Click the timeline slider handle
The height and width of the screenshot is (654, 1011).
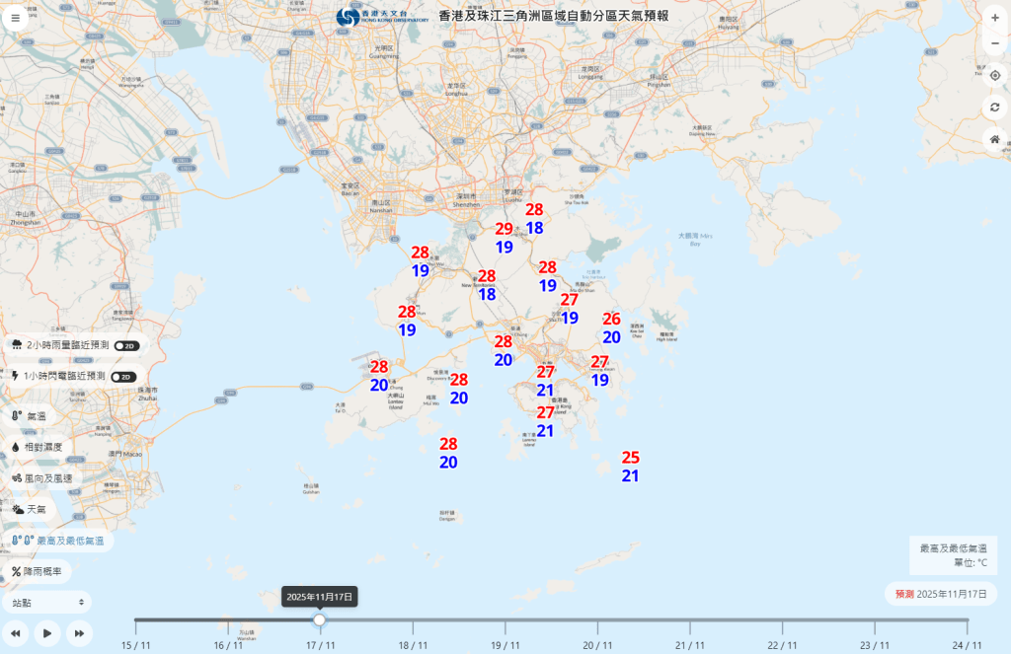319,620
